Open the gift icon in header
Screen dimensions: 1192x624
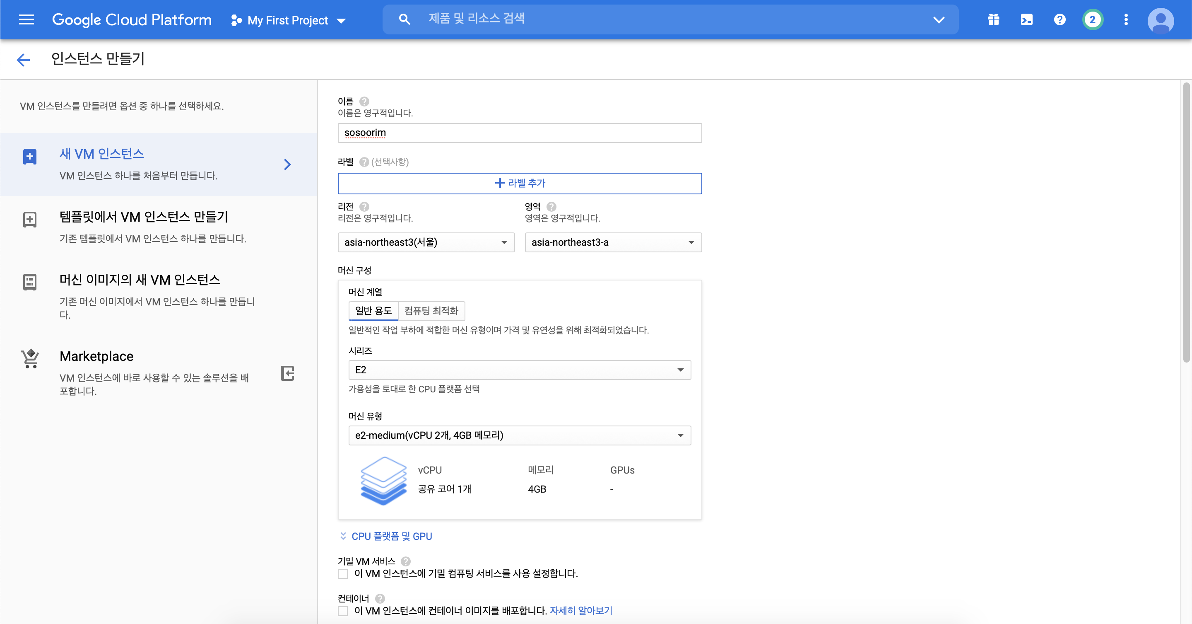click(x=993, y=19)
